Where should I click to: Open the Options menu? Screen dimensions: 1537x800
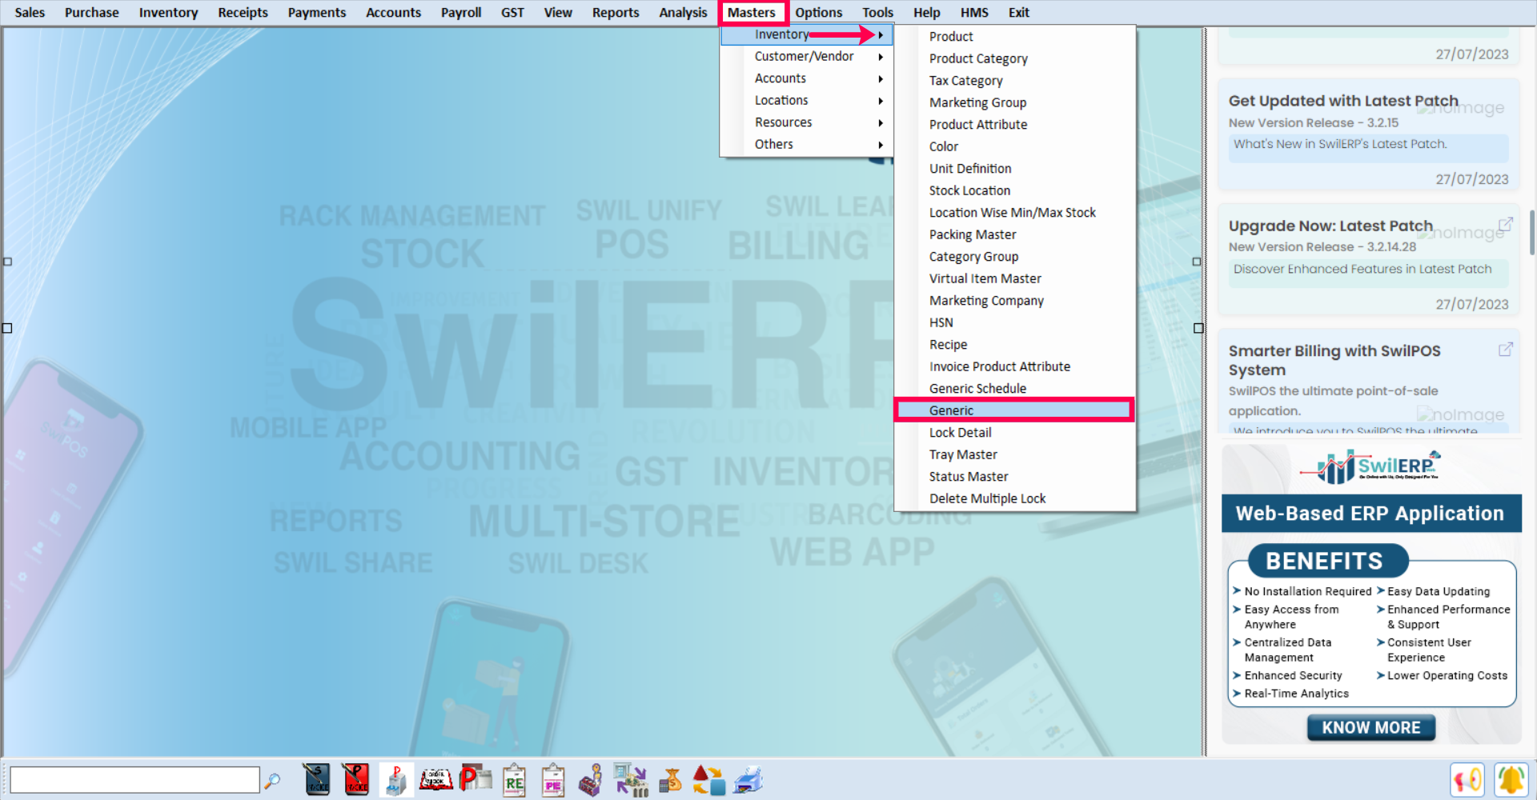(818, 13)
